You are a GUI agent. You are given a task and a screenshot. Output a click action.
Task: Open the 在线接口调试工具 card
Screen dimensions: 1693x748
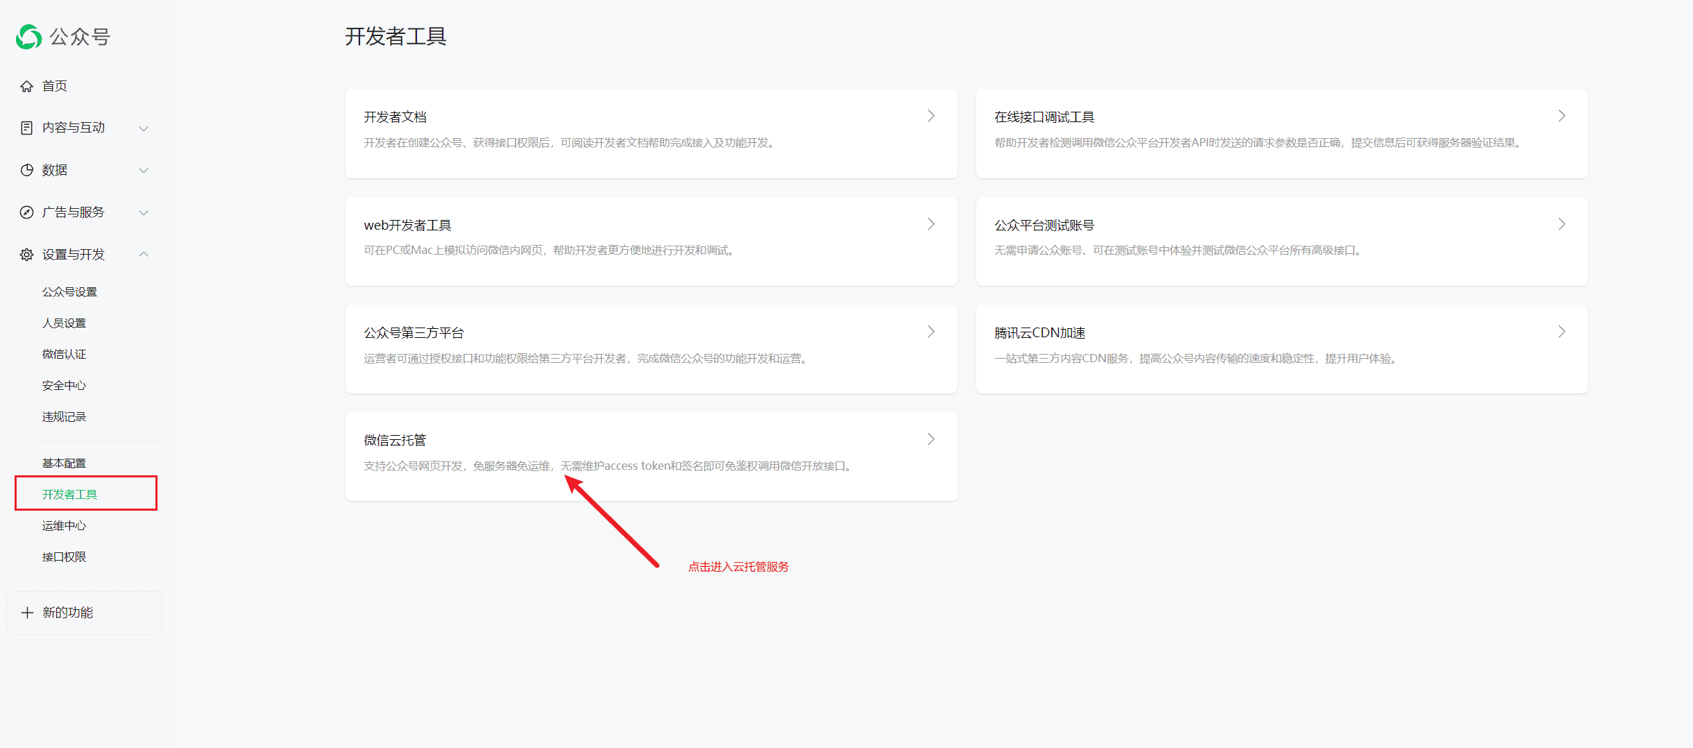pos(1281,133)
